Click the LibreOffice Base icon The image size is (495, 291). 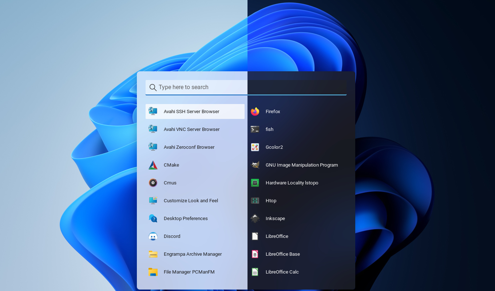point(255,254)
